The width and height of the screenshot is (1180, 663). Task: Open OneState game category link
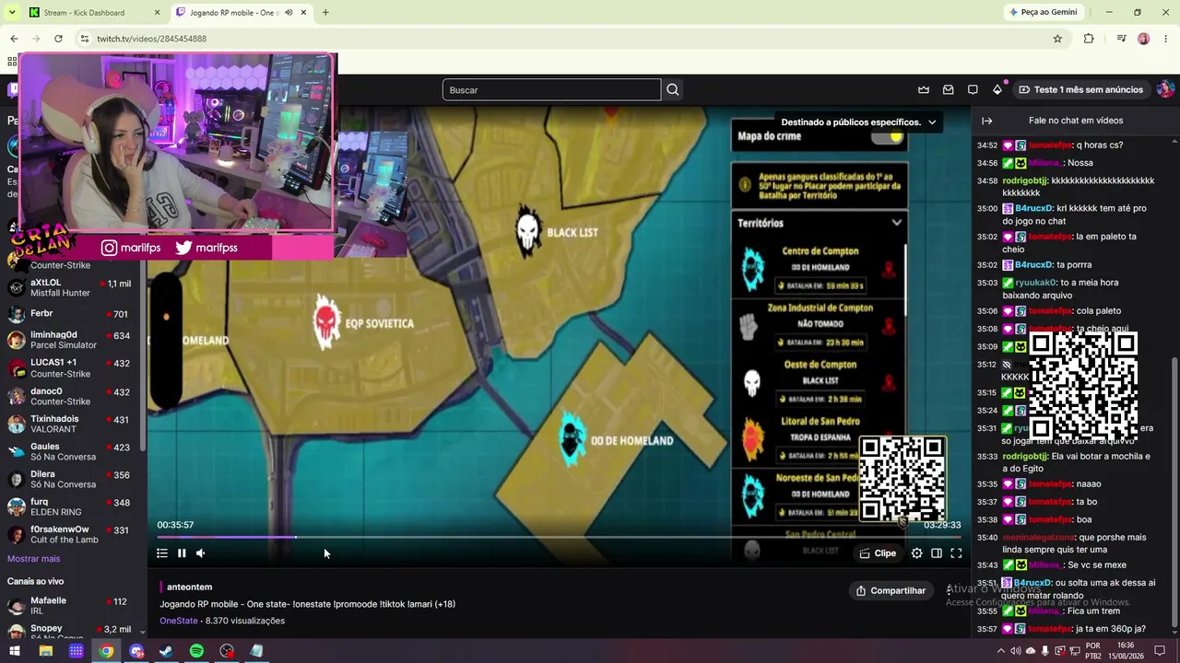pos(178,621)
